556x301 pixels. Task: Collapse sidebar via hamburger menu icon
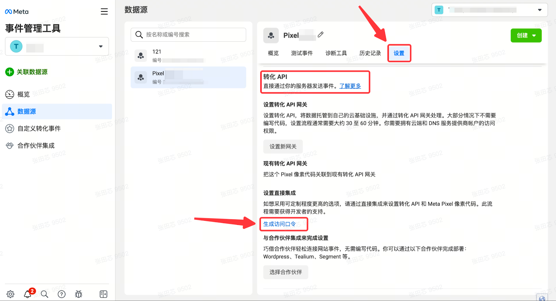104,11
